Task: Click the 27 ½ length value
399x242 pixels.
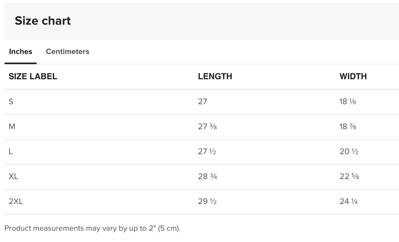Action: point(207,151)
